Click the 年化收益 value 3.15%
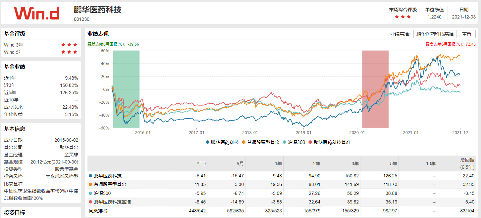 pyautogui.click(x=72, y=115)
